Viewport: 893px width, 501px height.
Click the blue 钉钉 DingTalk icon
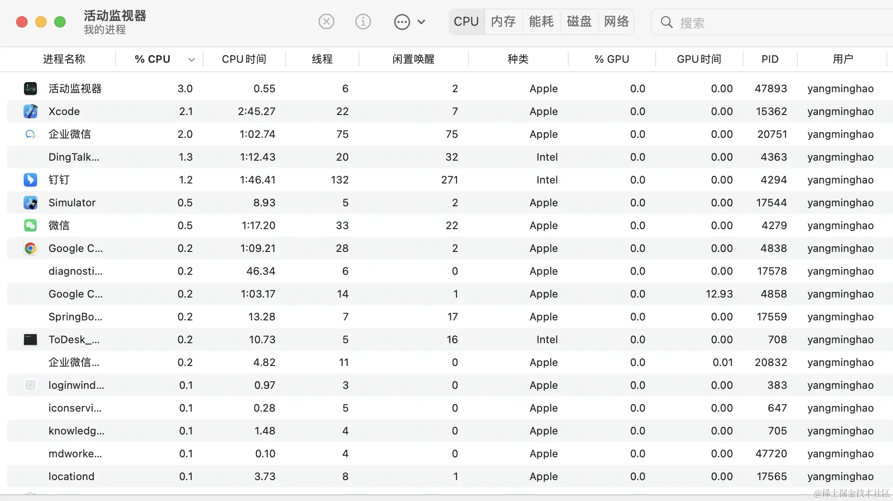[x=30, y=180]
